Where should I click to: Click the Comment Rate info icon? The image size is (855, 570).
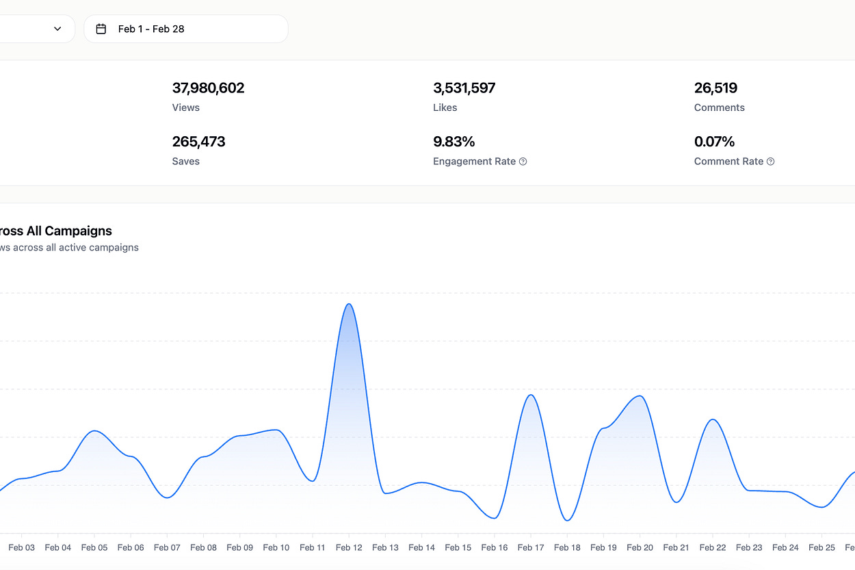tap(770, 161)
